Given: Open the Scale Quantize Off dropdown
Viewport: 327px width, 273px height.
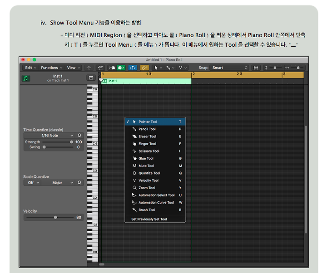Looking at the screenshot, I should (33, 183).
